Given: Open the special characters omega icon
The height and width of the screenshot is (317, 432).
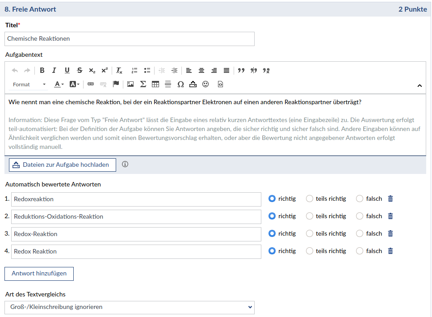Looking at the screenshot, I should pos(180,84).
